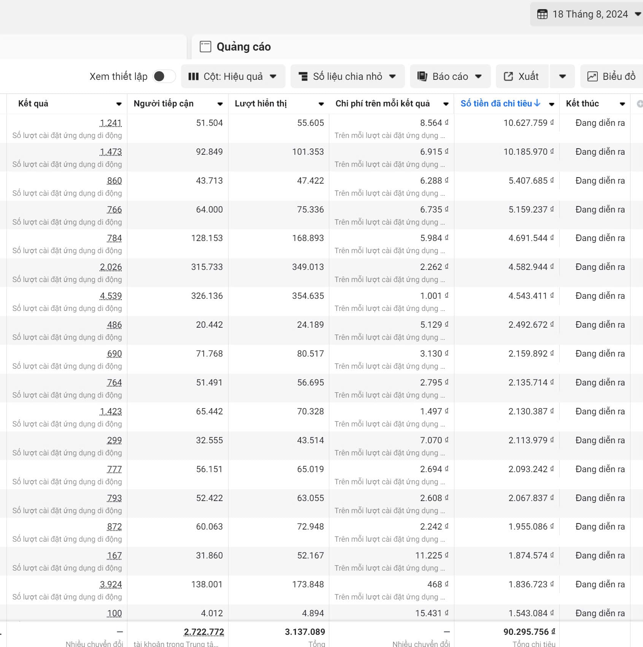The width and height of the screenshot is (643, 647).
Task: Click the result value 167
Action: [114, 556]
